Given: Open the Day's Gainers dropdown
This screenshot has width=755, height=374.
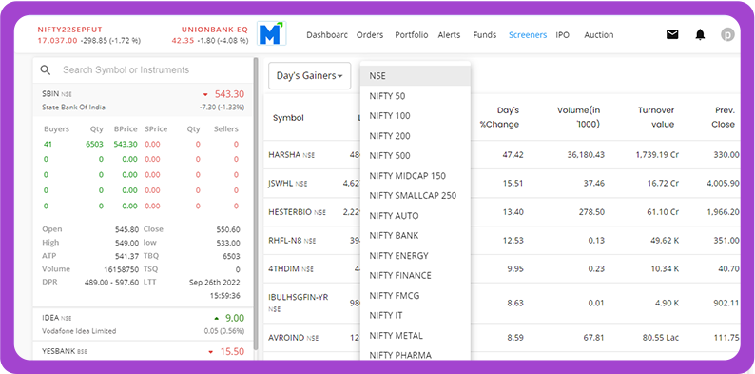Looking at the screenshot, I should [x=309, y=76].
